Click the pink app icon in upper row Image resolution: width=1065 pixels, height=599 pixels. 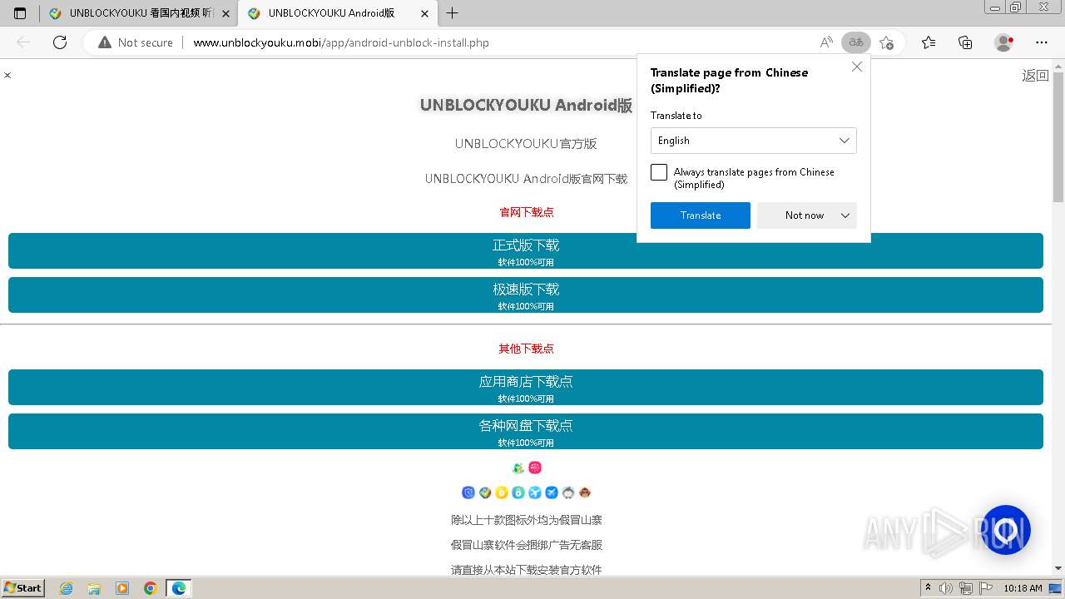click(x=535, y=468)
